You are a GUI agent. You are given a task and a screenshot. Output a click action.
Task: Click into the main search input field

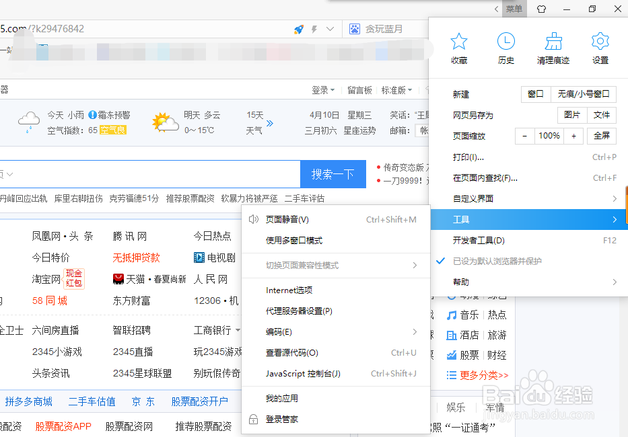click(150, 174)
